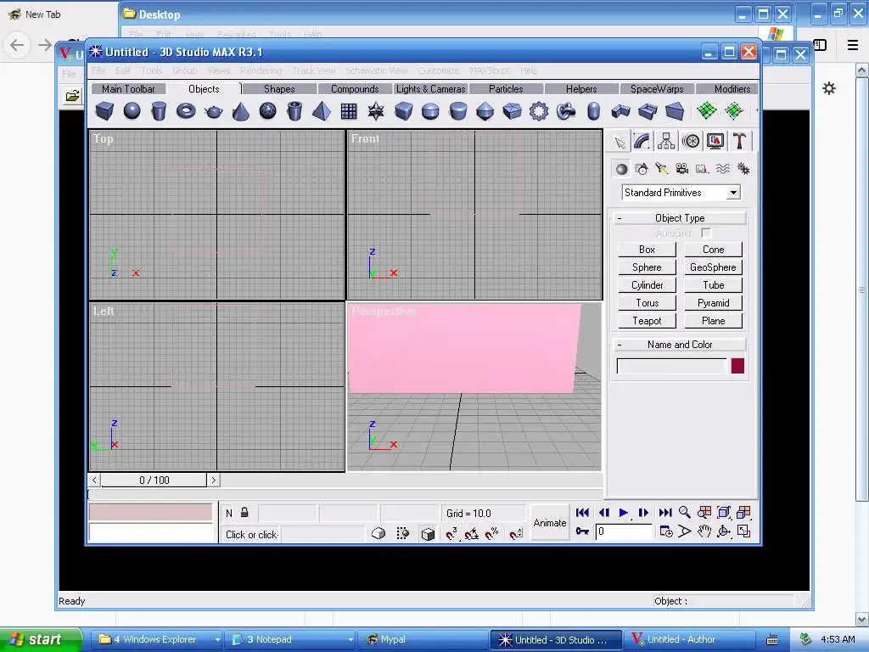The height and width of the screenshot is (652, 869).
Task: Select the Shapes category icon
Action: coord(642,169)
